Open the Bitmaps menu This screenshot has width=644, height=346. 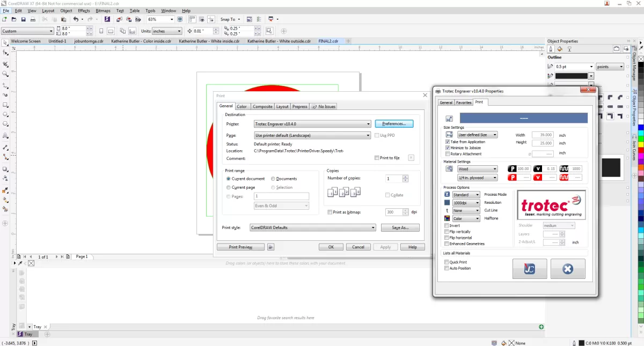pyautogui.click(x=103, y=11)
